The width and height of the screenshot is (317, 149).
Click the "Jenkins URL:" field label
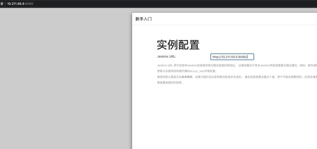[166, 57]
